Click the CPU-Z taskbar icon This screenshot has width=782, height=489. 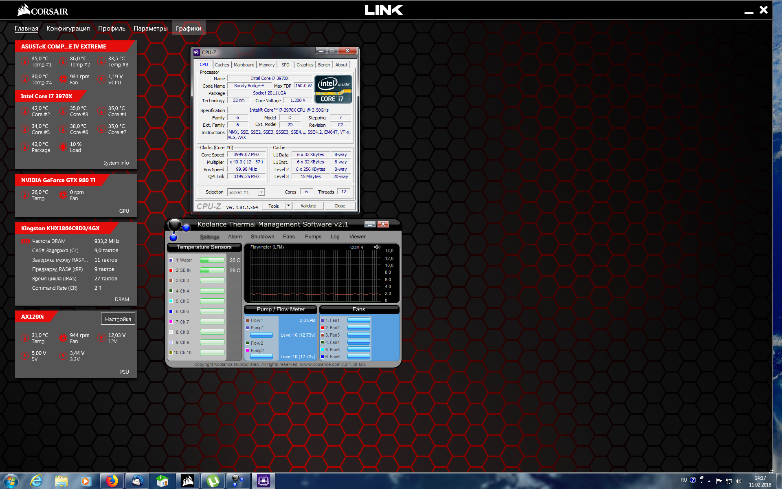pos(263,481)
